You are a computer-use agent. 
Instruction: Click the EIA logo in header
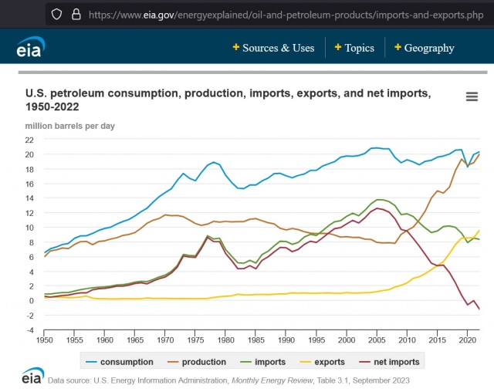[x=31, y=47]
